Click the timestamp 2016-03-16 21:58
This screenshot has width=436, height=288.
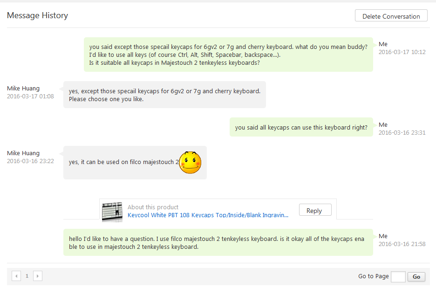point(402,244)
